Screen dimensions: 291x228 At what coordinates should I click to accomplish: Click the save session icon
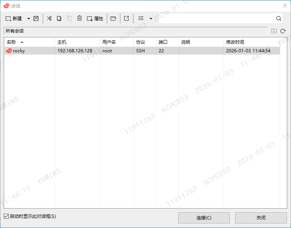coord(36,18)
